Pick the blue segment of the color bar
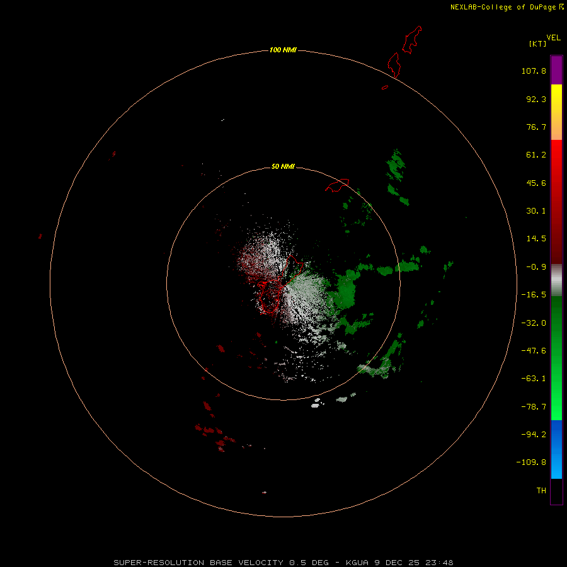Viewport: 567px width, 567px height. coord(556,449)
